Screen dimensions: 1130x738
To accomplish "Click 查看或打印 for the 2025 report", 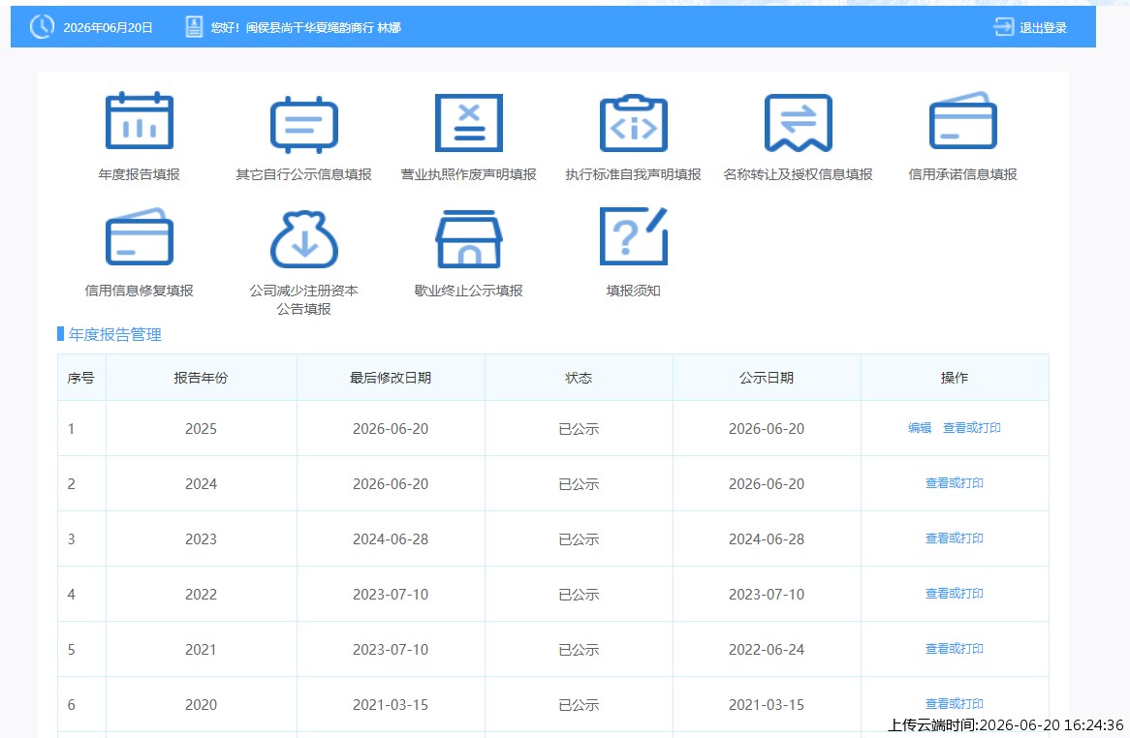I will coord(971,428).
